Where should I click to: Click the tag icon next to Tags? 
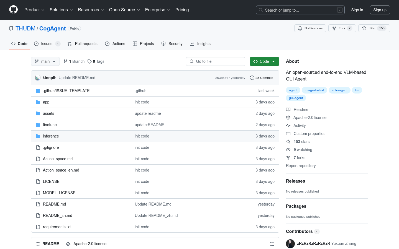tap(89, 61)
